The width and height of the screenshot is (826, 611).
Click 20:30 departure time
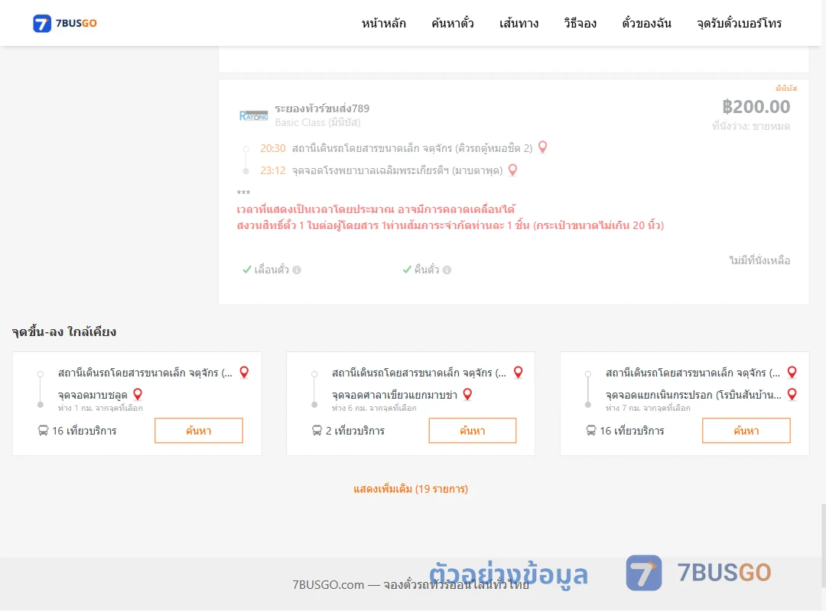273,148
